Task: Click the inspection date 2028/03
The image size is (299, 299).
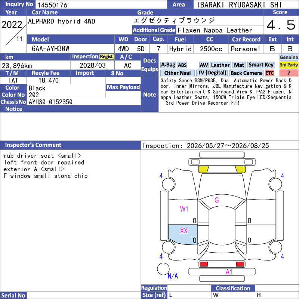Action: coord(93,65)
